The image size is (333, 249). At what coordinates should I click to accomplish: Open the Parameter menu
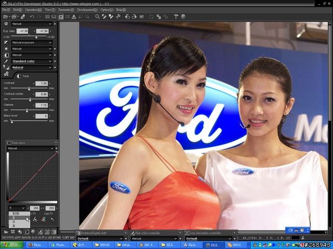pos(66,10)
